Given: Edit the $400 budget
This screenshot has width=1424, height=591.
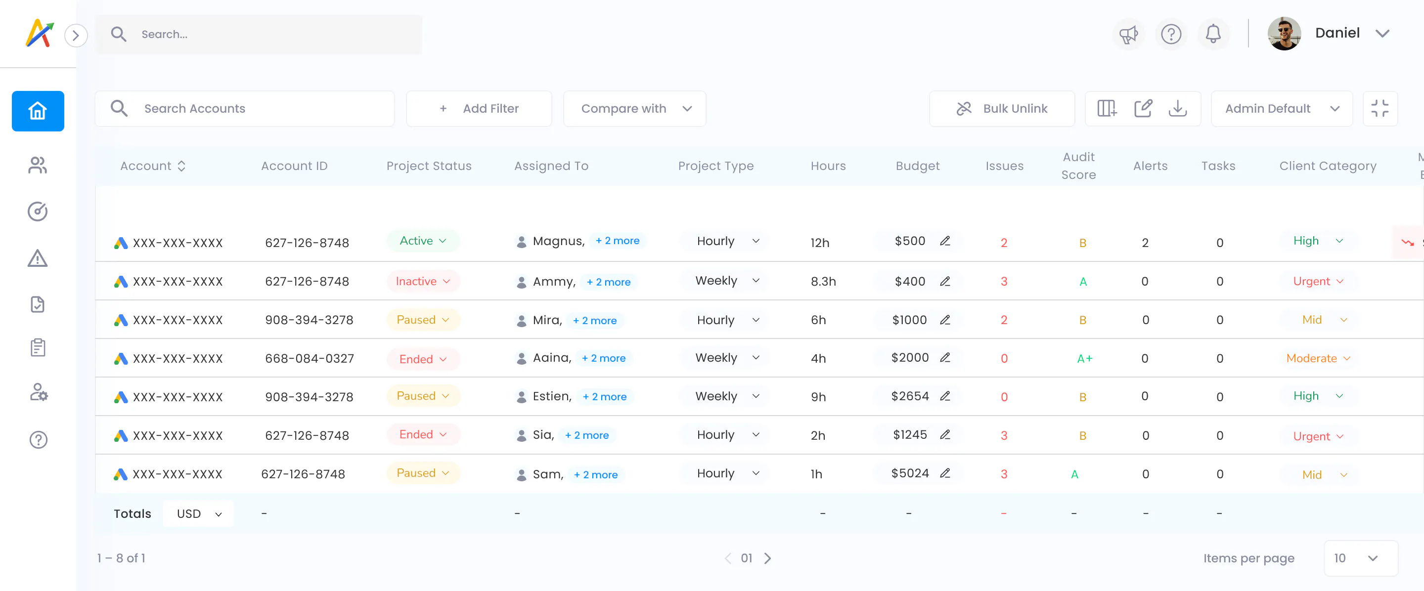Looking at the screenshot, I should (x=945, y=281).
